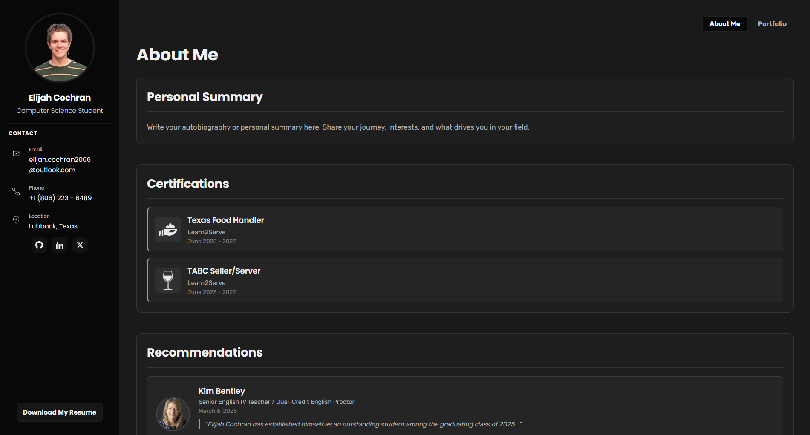Open Kim Bentley's photo
Screen dimensions: 810x435
[x=173, y=414]
